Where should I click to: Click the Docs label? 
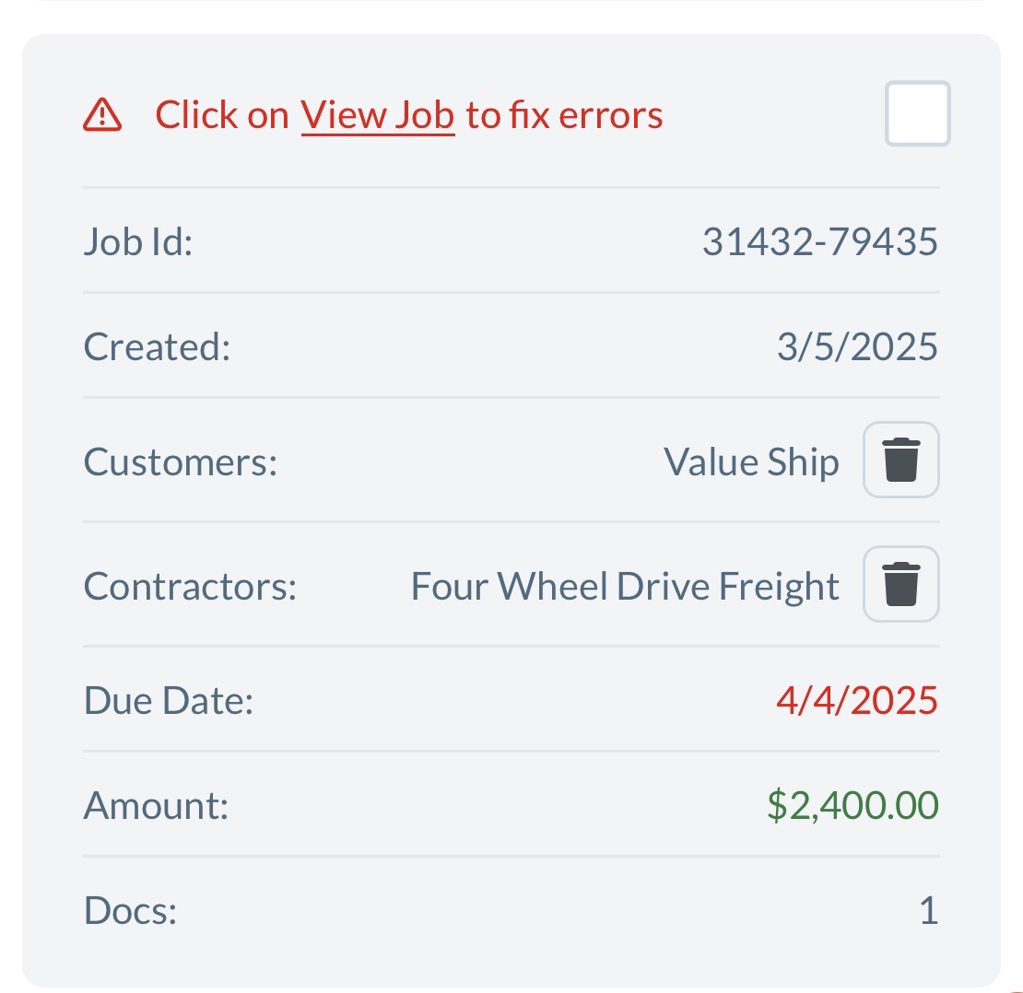click(130, 911)
